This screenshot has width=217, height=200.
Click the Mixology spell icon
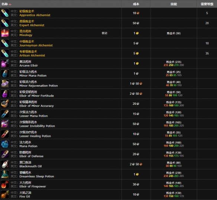[5, 33]
